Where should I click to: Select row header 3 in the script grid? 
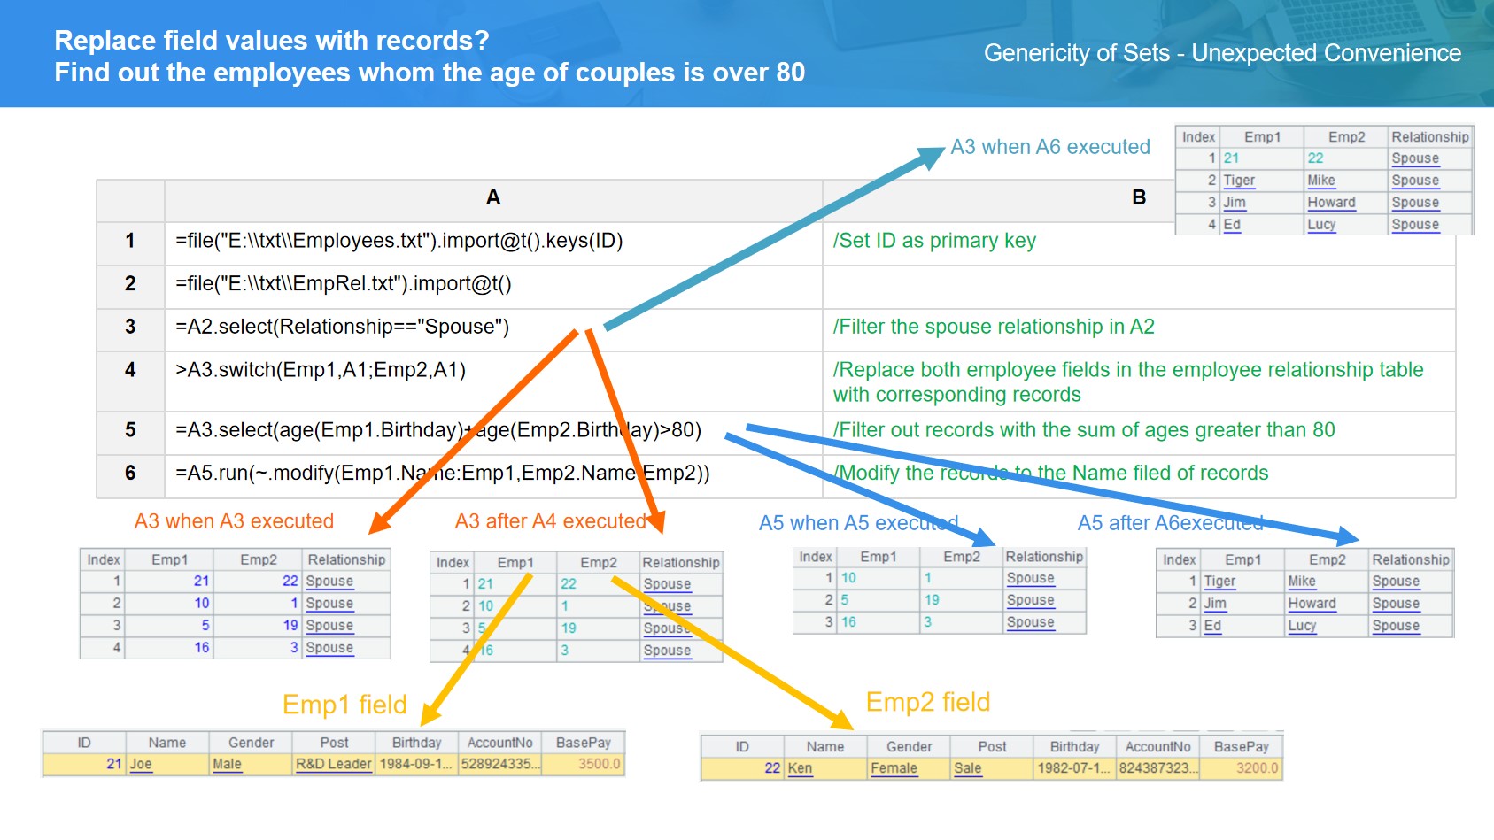pos(130,328)
